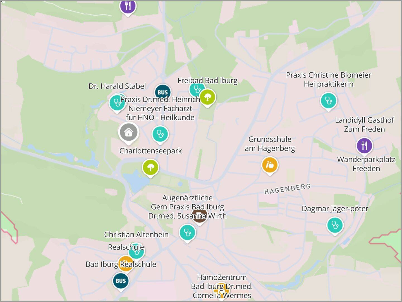Click the gray house marker

(x=128, y=132)
